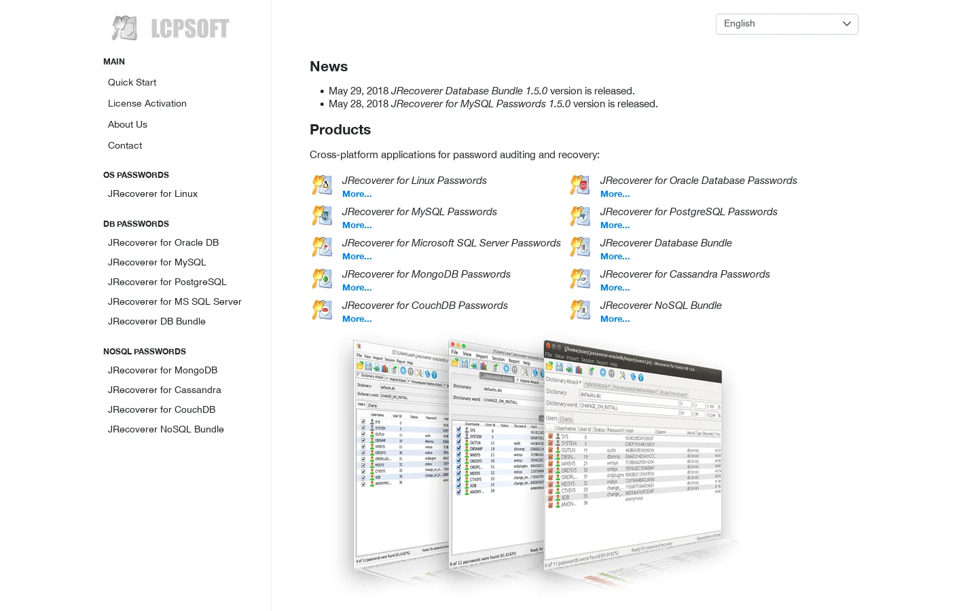This screenshot has width=978, height=611.
Task: Click More... under JRecoverer for Linux Passwords
Action: [x=357, y=194]
